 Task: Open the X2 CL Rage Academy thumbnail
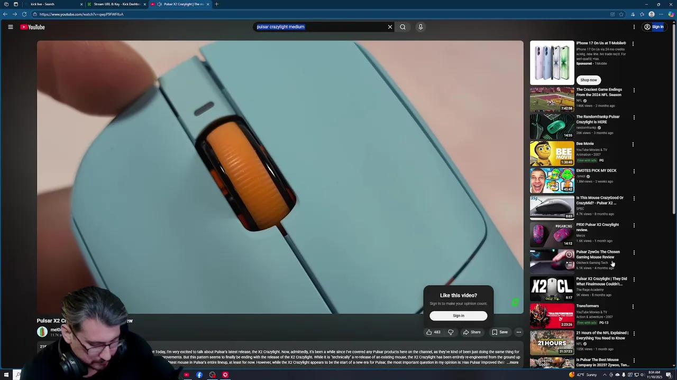552,288
